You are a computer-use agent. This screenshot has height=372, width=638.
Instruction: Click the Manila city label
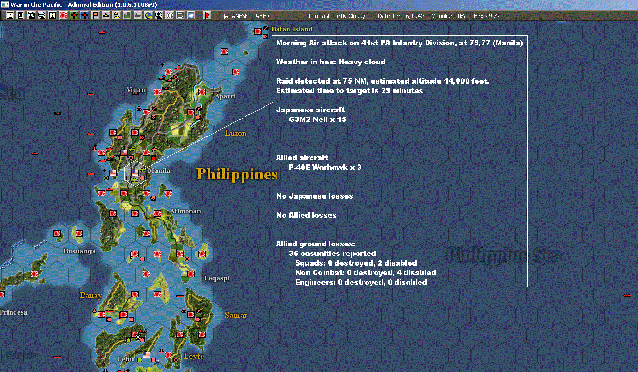pos(159,170)
